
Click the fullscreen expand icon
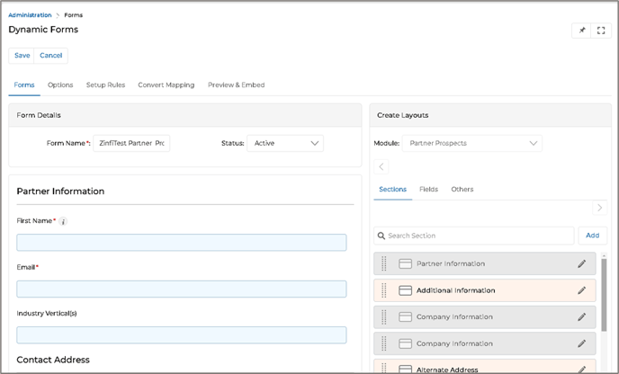coord(601,31)
